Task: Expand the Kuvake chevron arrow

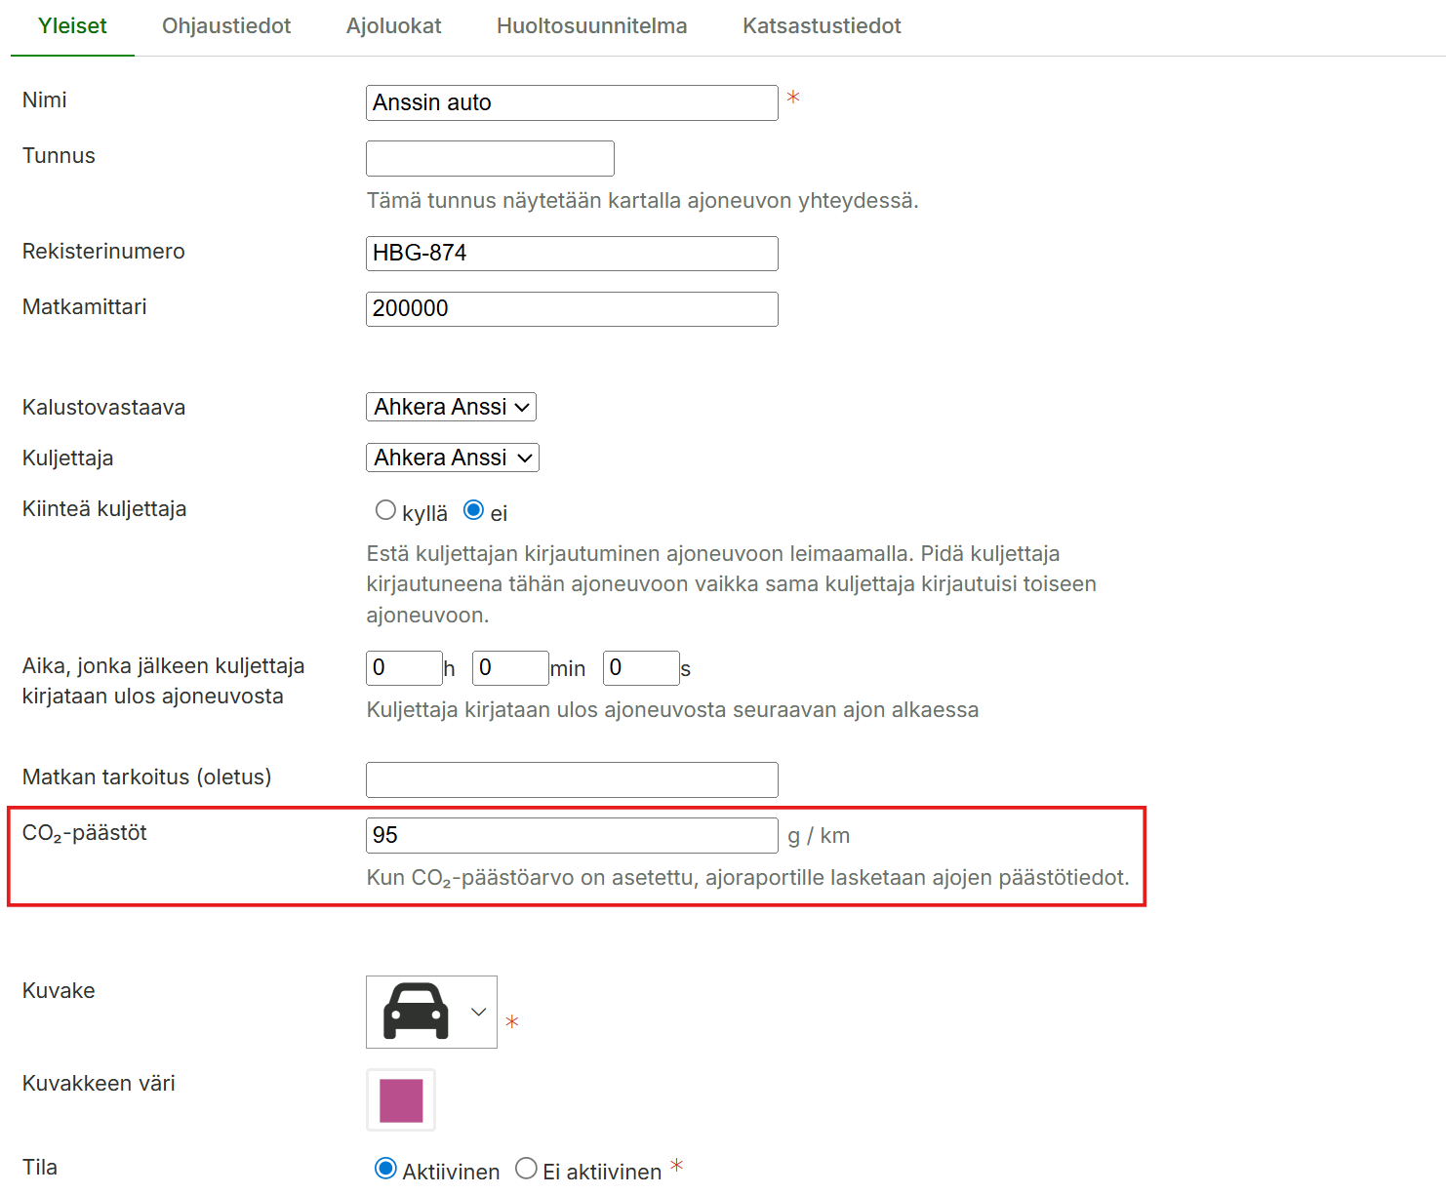Action: [x=478, y=1012]
